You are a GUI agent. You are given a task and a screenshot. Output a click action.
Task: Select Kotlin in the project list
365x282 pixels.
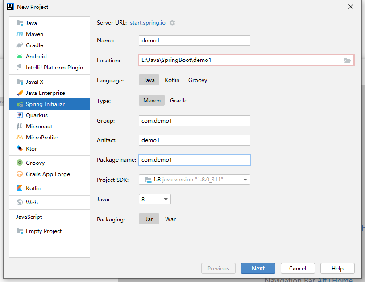point(50,188)
